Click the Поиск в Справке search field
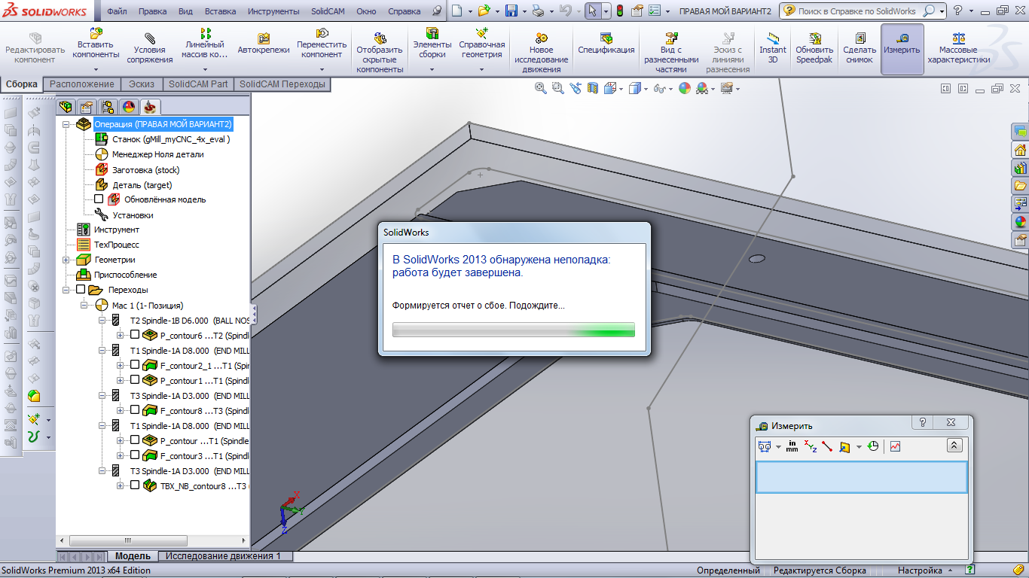Viewport: 1029px width, 578px height. (x=857, y=11)
